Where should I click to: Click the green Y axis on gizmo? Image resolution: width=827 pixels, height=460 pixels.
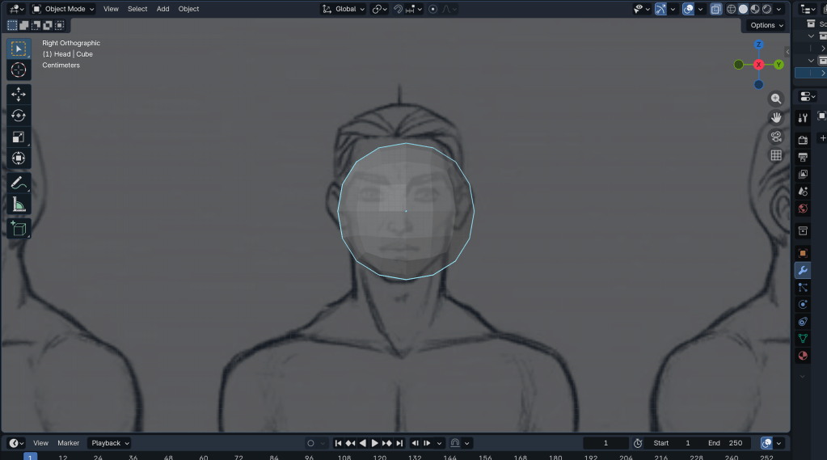tap(778, 65)
